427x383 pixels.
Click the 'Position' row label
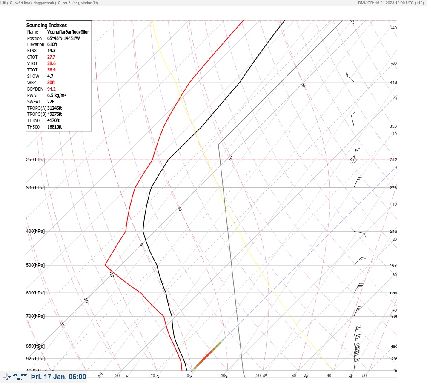tap(34, 38)
